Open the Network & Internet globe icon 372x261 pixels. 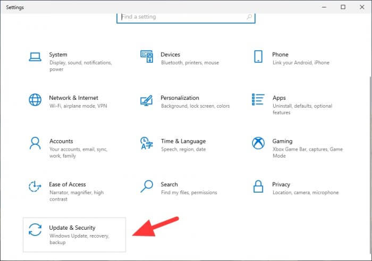click(35, 100)
